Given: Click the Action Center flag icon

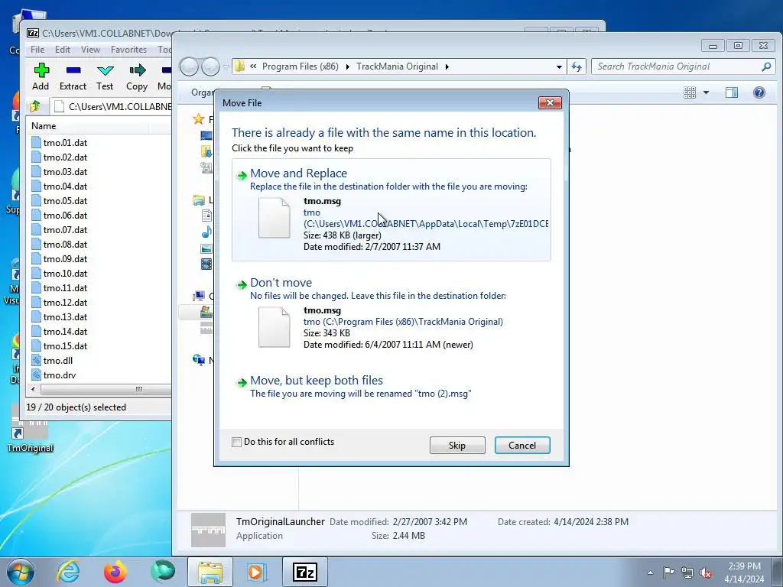Looking at the screenshot, I should [x=668, y=572].
